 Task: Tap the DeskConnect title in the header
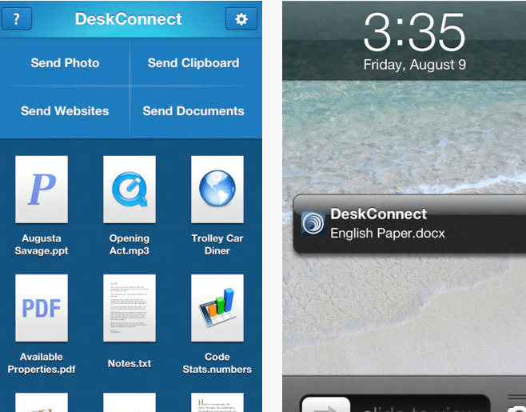129,18
